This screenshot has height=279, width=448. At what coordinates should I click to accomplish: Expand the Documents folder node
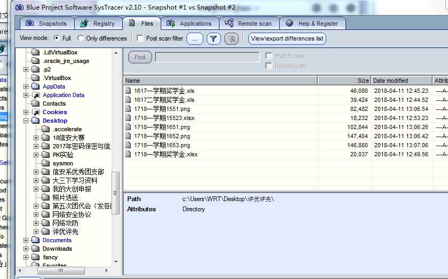26,240
